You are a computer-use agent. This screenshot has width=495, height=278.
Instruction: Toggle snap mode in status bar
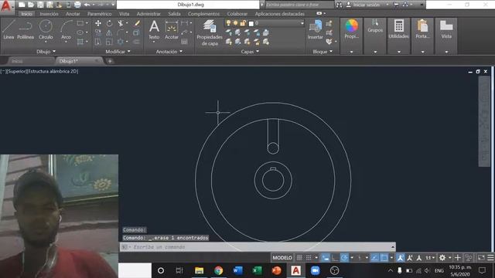[309, 258]
